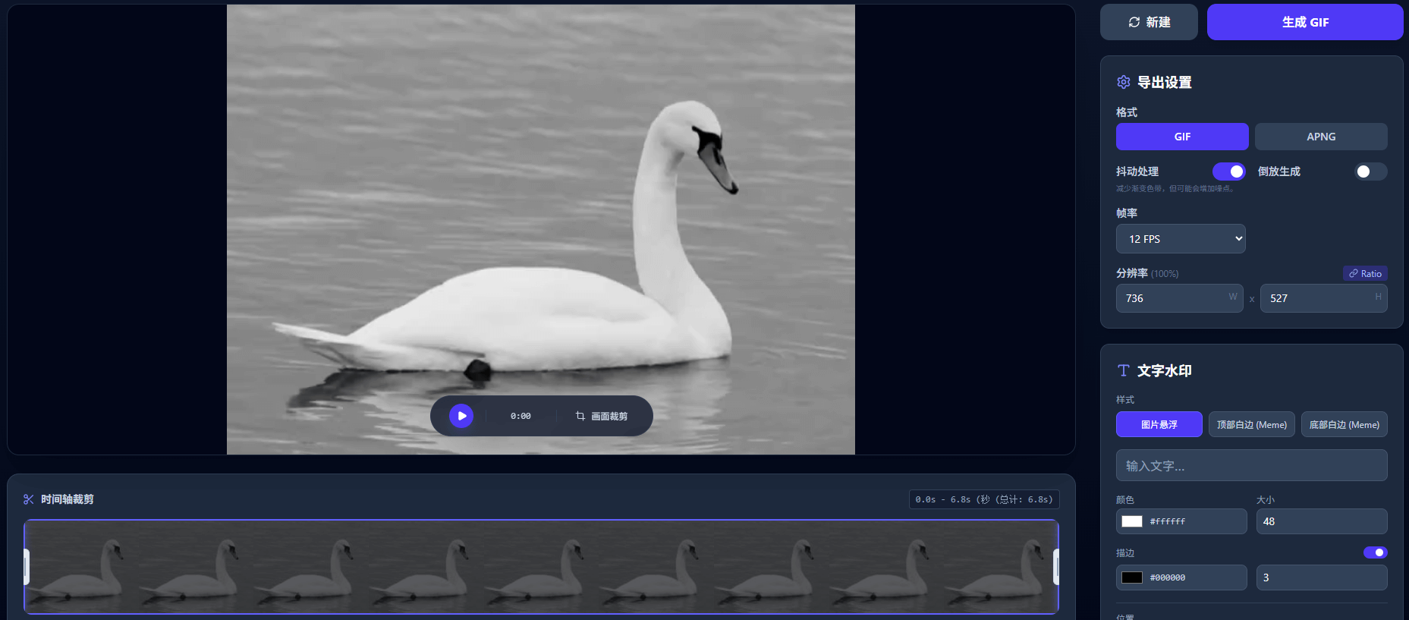Generate the GIF with 生成 GIF
Viewport: 1409px width, 620px height.
click(x=1305, y=22)
